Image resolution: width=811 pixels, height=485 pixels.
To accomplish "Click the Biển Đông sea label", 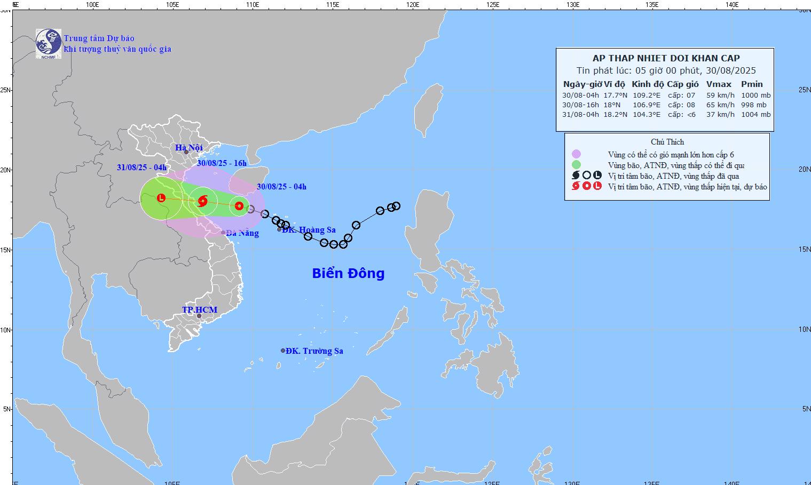I will pos(348,273).
